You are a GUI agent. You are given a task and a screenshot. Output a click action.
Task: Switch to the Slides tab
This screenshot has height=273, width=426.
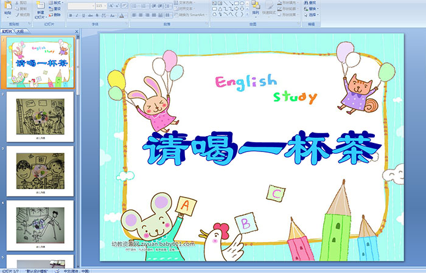tap(7, 30)
